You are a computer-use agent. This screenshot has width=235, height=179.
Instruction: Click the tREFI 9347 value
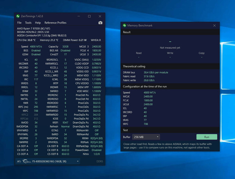tap(65, 123)
